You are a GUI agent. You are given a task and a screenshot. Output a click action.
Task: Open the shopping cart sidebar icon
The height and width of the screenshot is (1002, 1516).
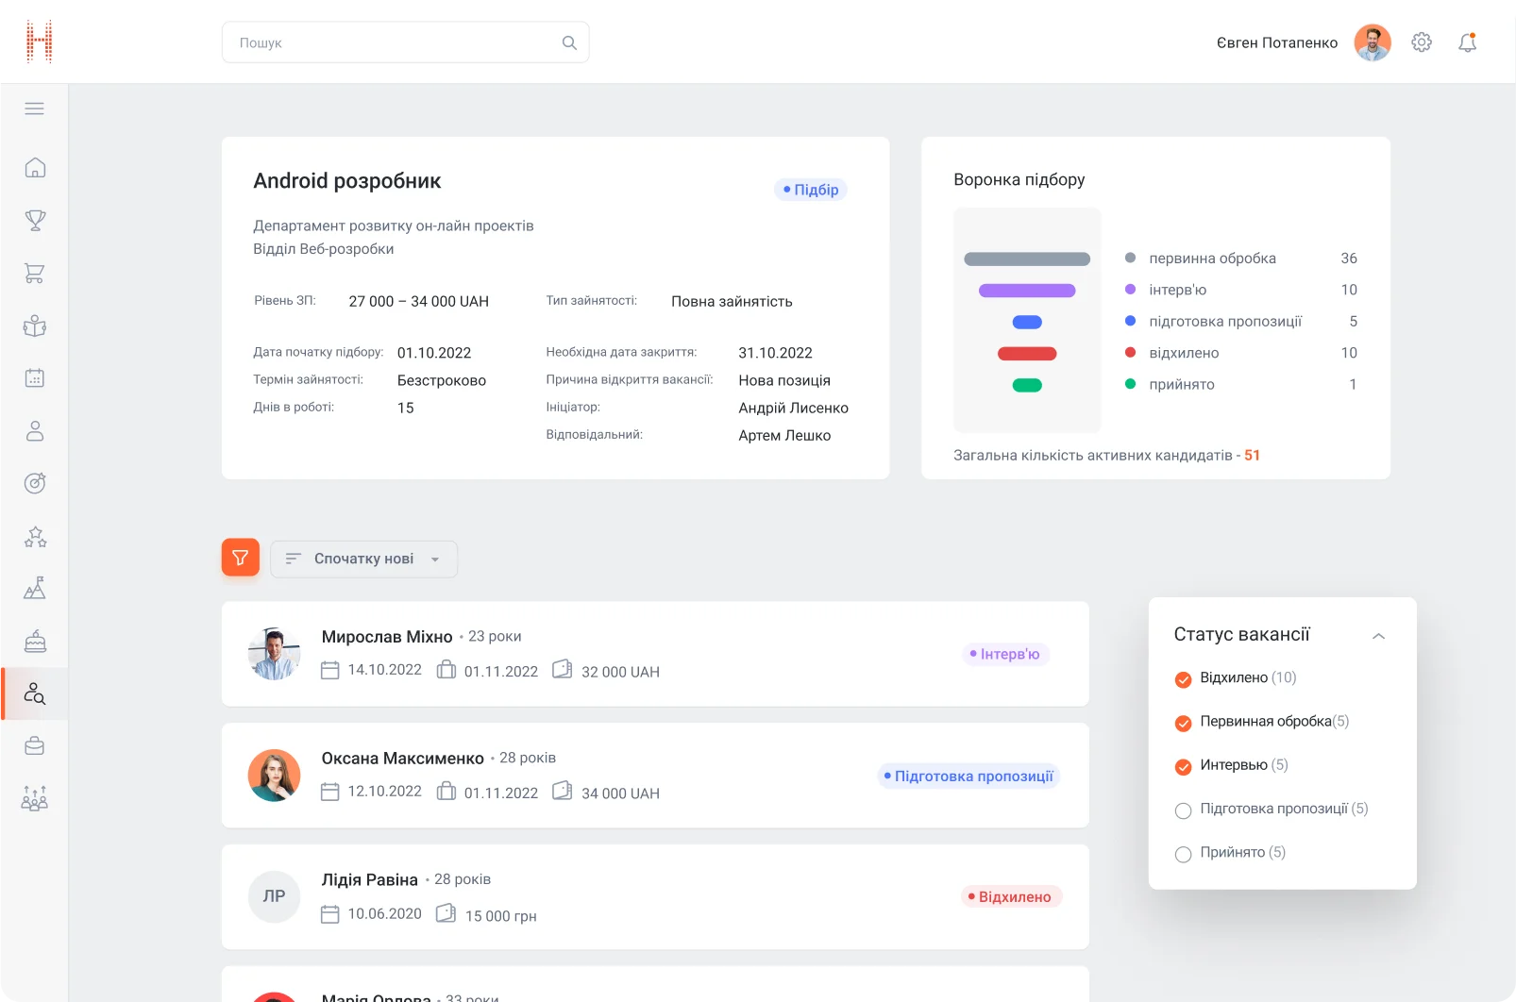[x=35, y=274]
